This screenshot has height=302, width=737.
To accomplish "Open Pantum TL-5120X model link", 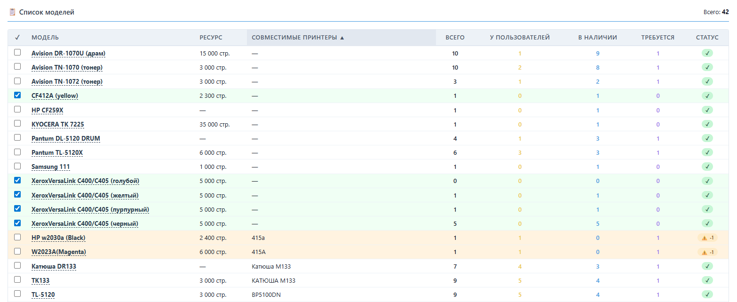I will point(57,153).
